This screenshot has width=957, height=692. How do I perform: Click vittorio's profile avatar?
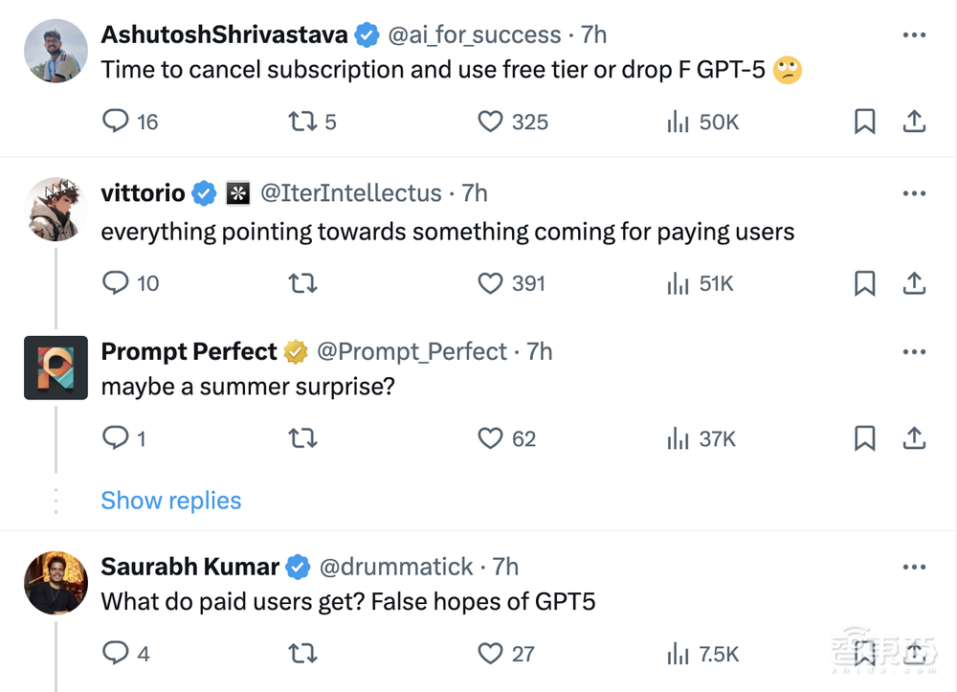[56, 209]
